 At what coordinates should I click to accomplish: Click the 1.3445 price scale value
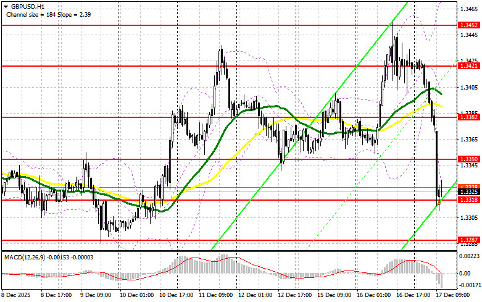point(469,35)
